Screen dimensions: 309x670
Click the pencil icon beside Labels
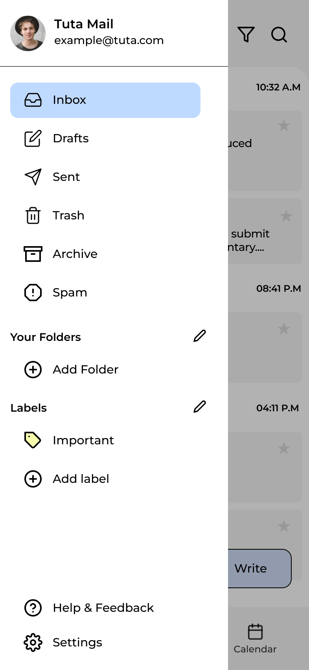pyautogui.click(x=200, y=407)
